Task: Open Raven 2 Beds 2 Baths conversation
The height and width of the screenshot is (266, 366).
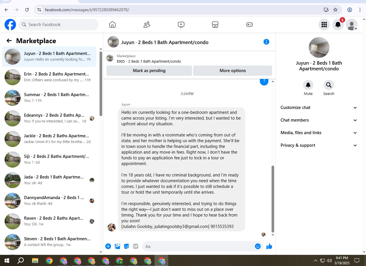Action: coord(50,221)
